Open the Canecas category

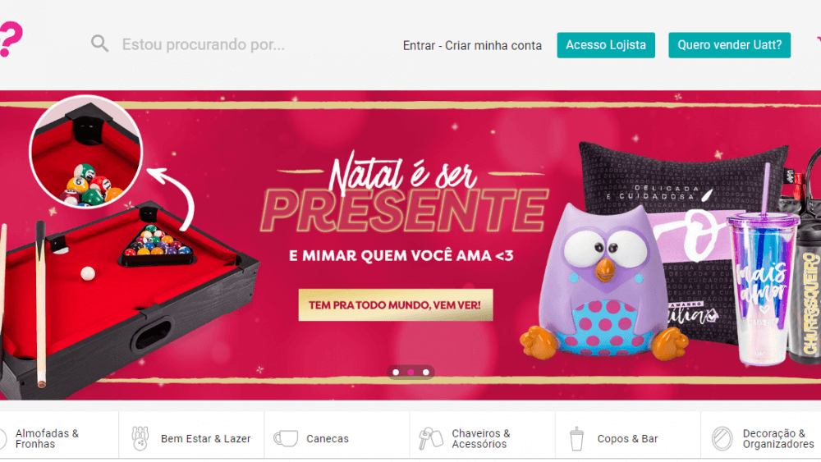(x=337, y=438)
